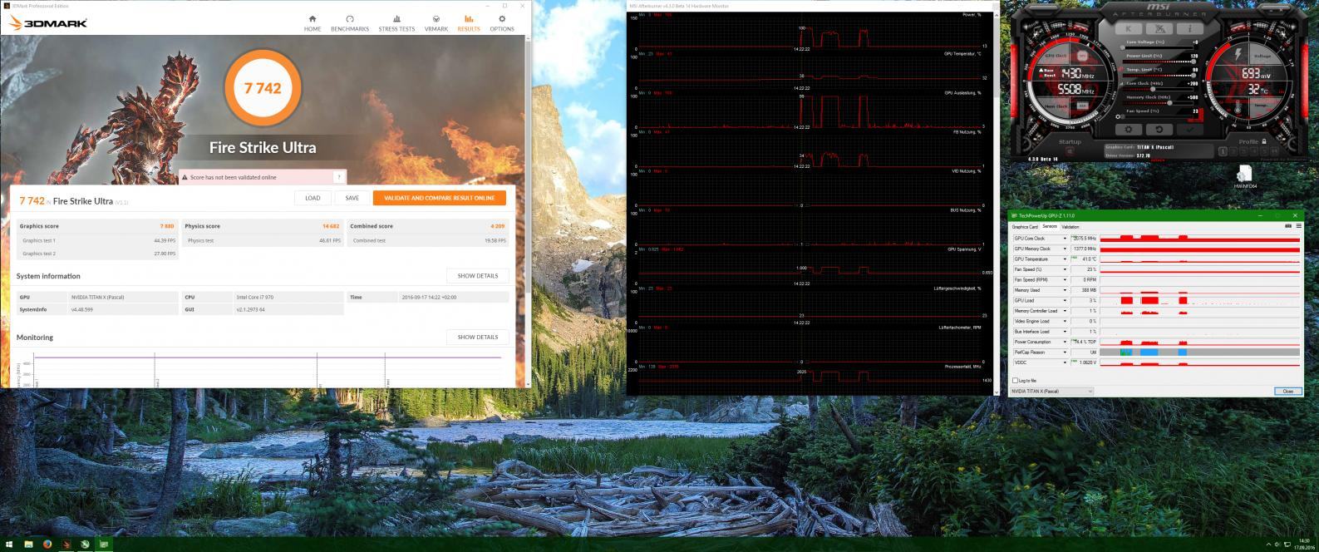Open GPU Load sensor dropdown
Screen dimensions: 1319x552
(x=1065, y=300)
